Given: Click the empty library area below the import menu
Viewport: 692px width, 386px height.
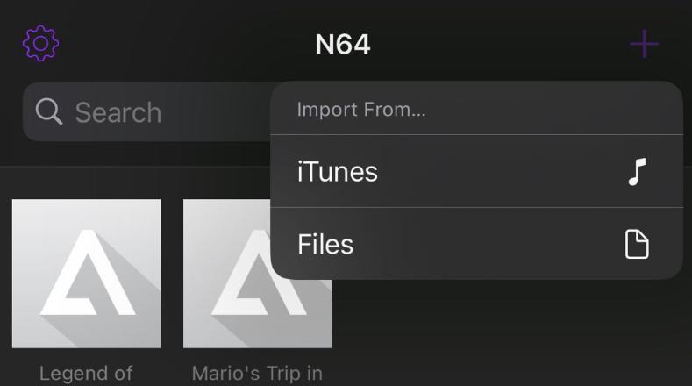Looking at the screenshot, I should [x=509, y=333].
